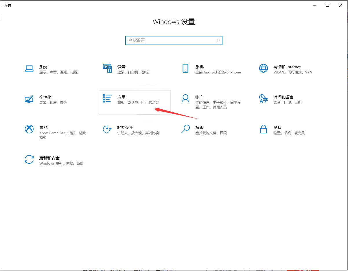
Task: Click the text 卸载、默认应用、可选功能
Action: (x=138, y=103)
